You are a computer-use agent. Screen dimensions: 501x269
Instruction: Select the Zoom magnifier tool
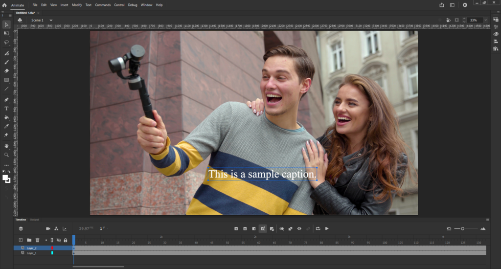[x=6, y=155]
